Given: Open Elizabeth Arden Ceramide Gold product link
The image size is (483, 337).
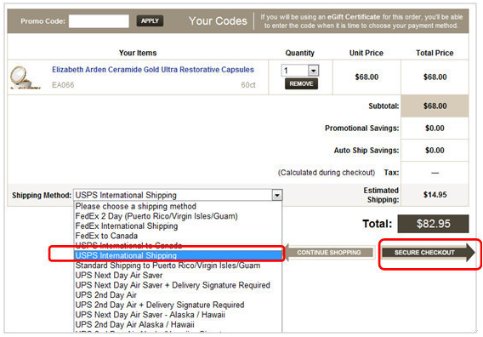Looking at the screenshot, I should tap(153, 70).
